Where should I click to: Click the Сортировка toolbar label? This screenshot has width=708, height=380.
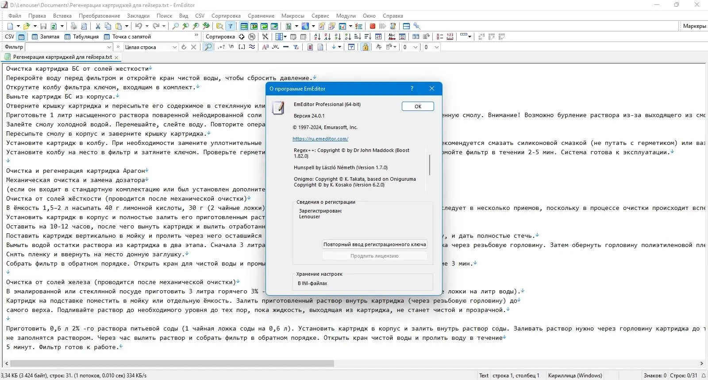tap(220, 37)
